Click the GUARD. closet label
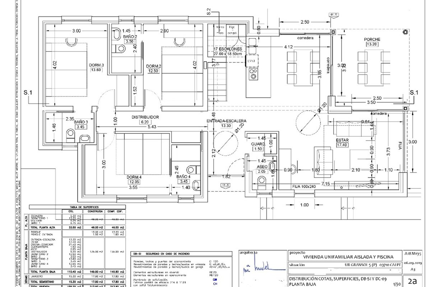 coord(258,144)
